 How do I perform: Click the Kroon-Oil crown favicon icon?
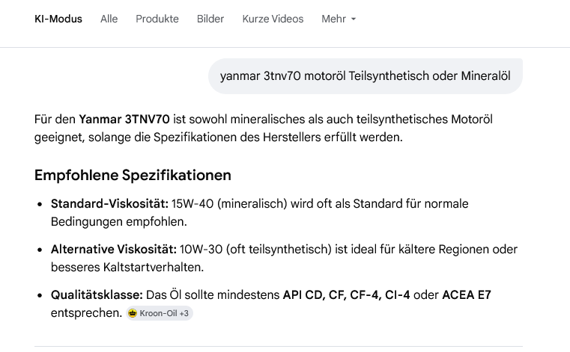pos(133,314)
